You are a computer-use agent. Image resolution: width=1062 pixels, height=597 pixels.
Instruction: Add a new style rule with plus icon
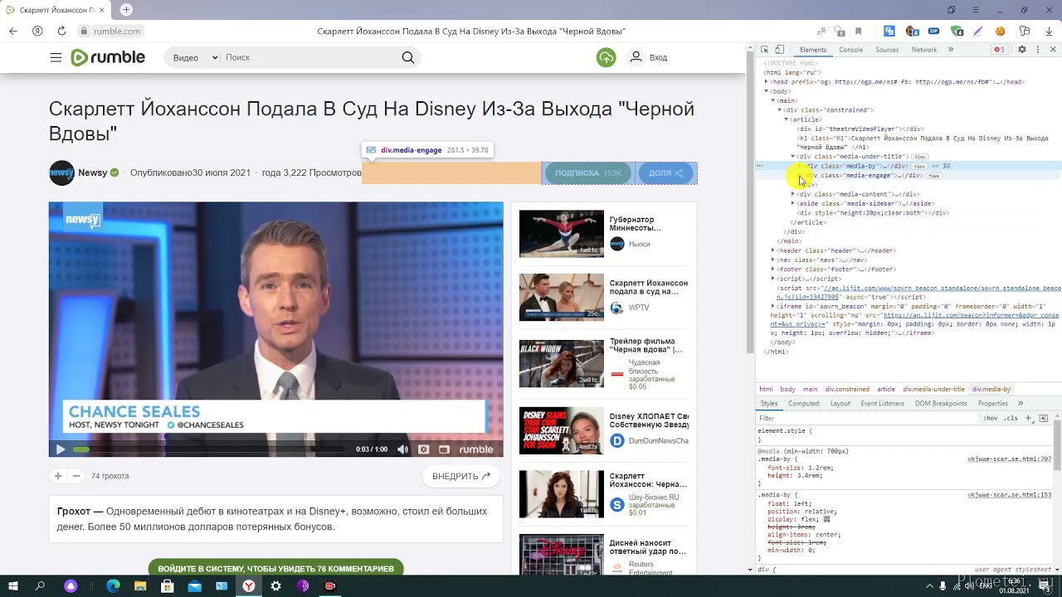coord(1029,418)
